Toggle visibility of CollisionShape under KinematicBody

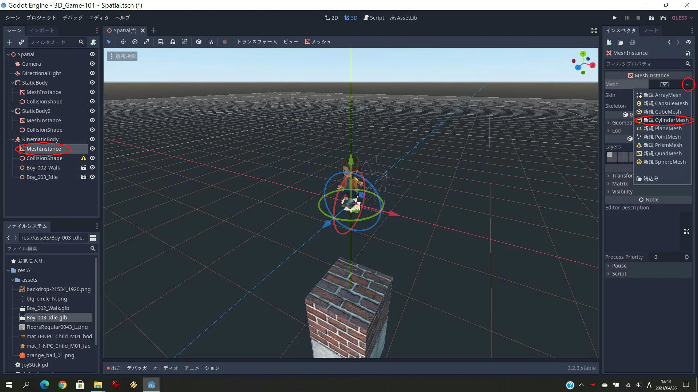point(92,158)
